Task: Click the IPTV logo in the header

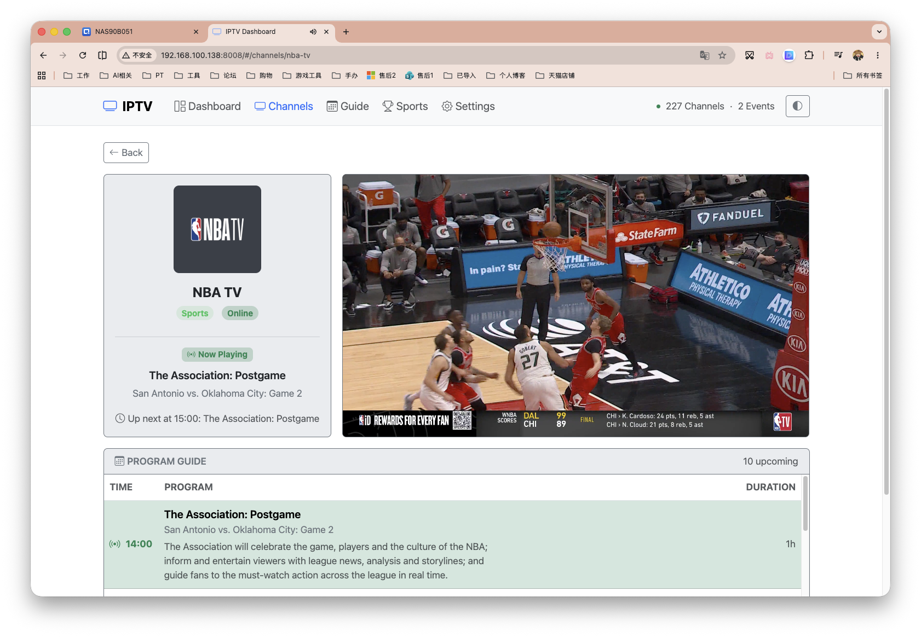Action: (128, 106)
